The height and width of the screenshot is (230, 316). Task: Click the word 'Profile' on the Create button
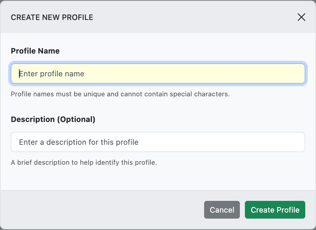point(288,210)
